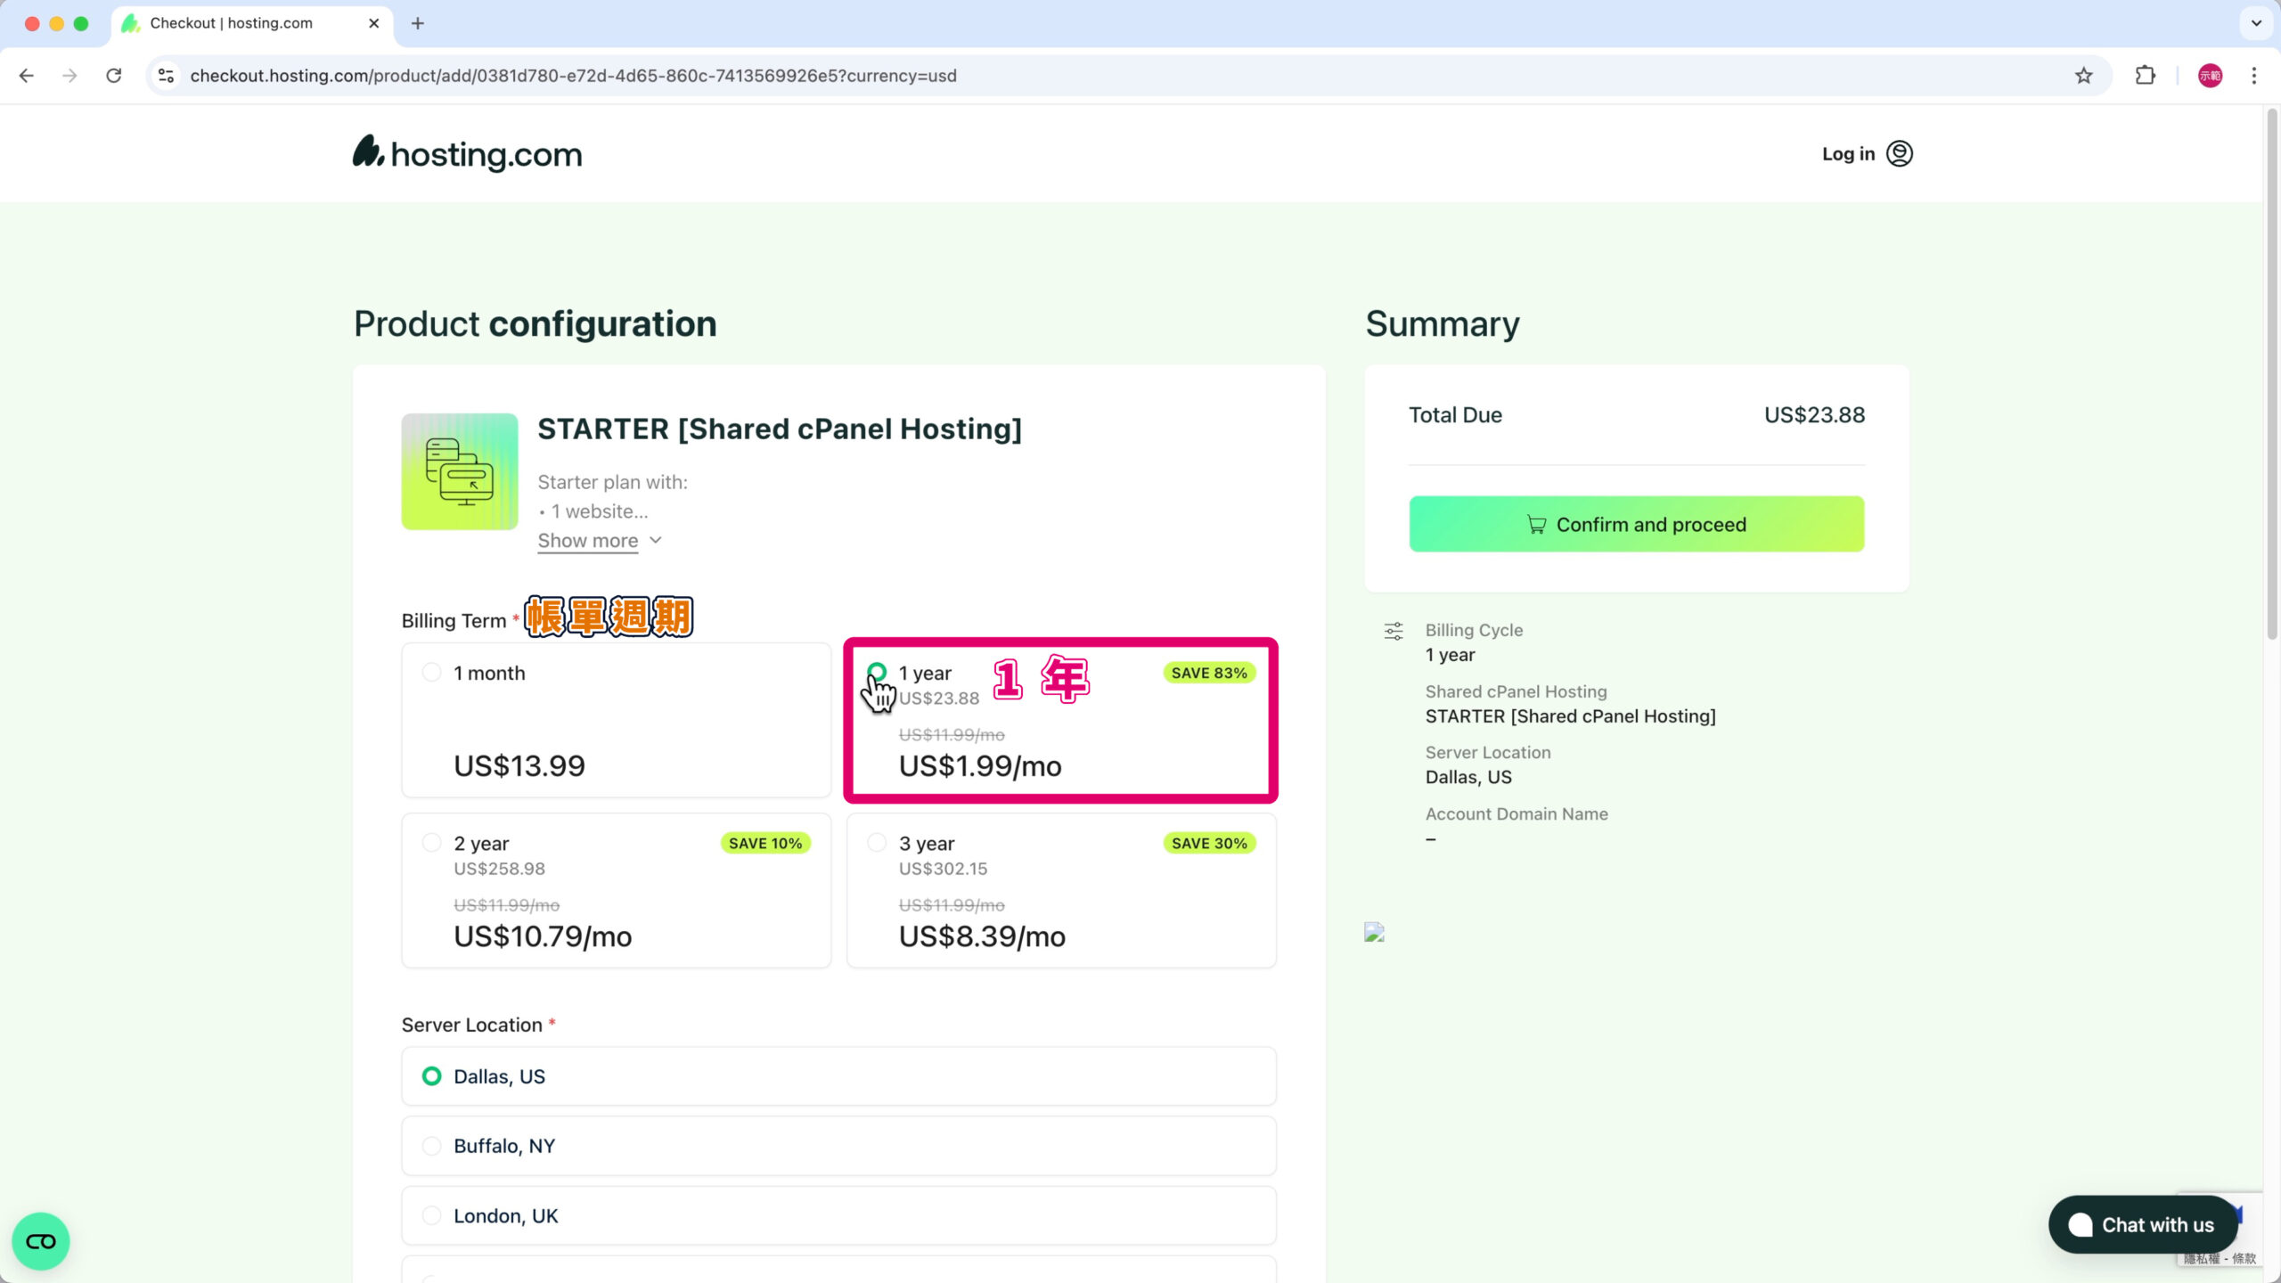
Task: Click the US$1.99/mo price text
Action: pyautogui.click(x=980, y=765)
